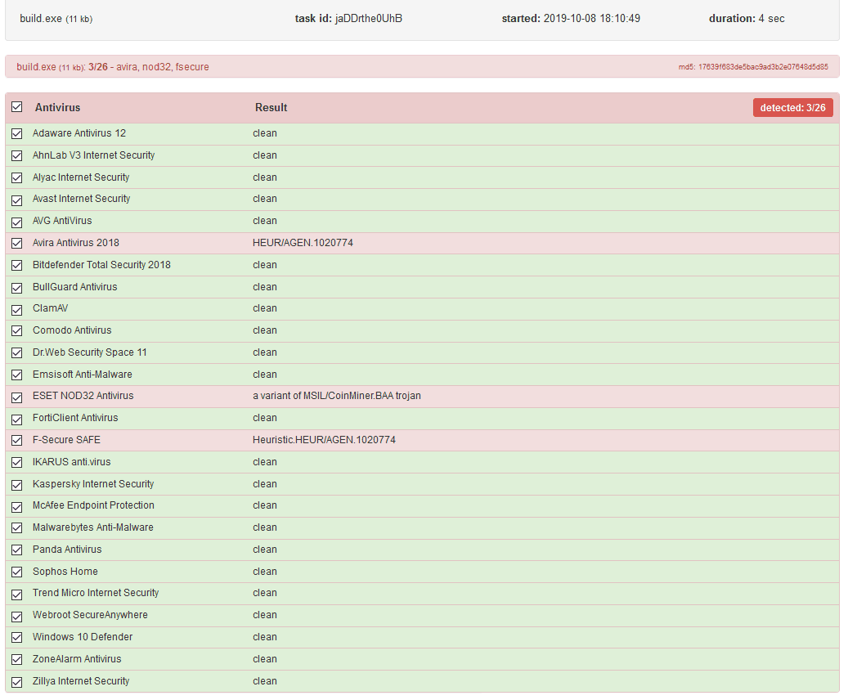Toggle the F-Secure SAFE checkbox
This screenshot has width=848, height=700.
click(16, 441)
